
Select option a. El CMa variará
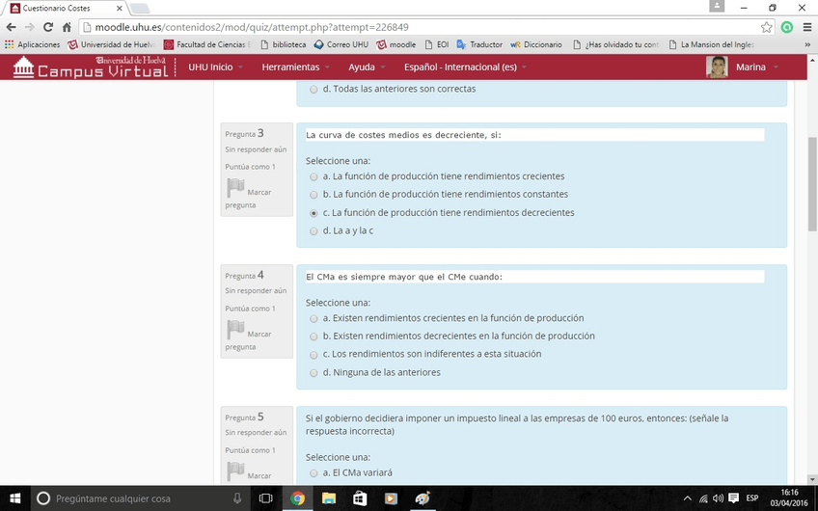click(x=314, y=473)
